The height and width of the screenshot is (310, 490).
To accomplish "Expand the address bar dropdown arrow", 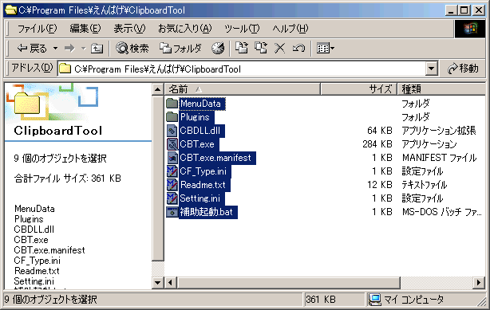I will point(431,69).
